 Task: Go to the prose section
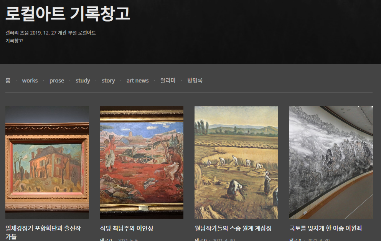click(57, 81)
